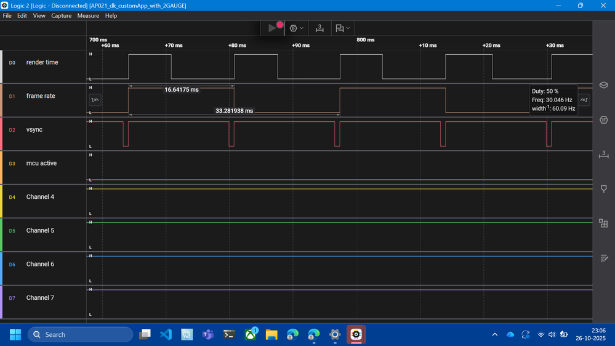Image resolution: width=615 pixels, height=346 pixels.
Task: Click the 800 ms timeline marker
Action: (366, 40)
